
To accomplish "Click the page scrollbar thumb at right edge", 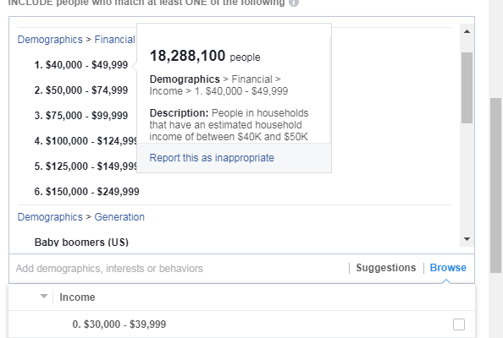I will click(496, 185).
